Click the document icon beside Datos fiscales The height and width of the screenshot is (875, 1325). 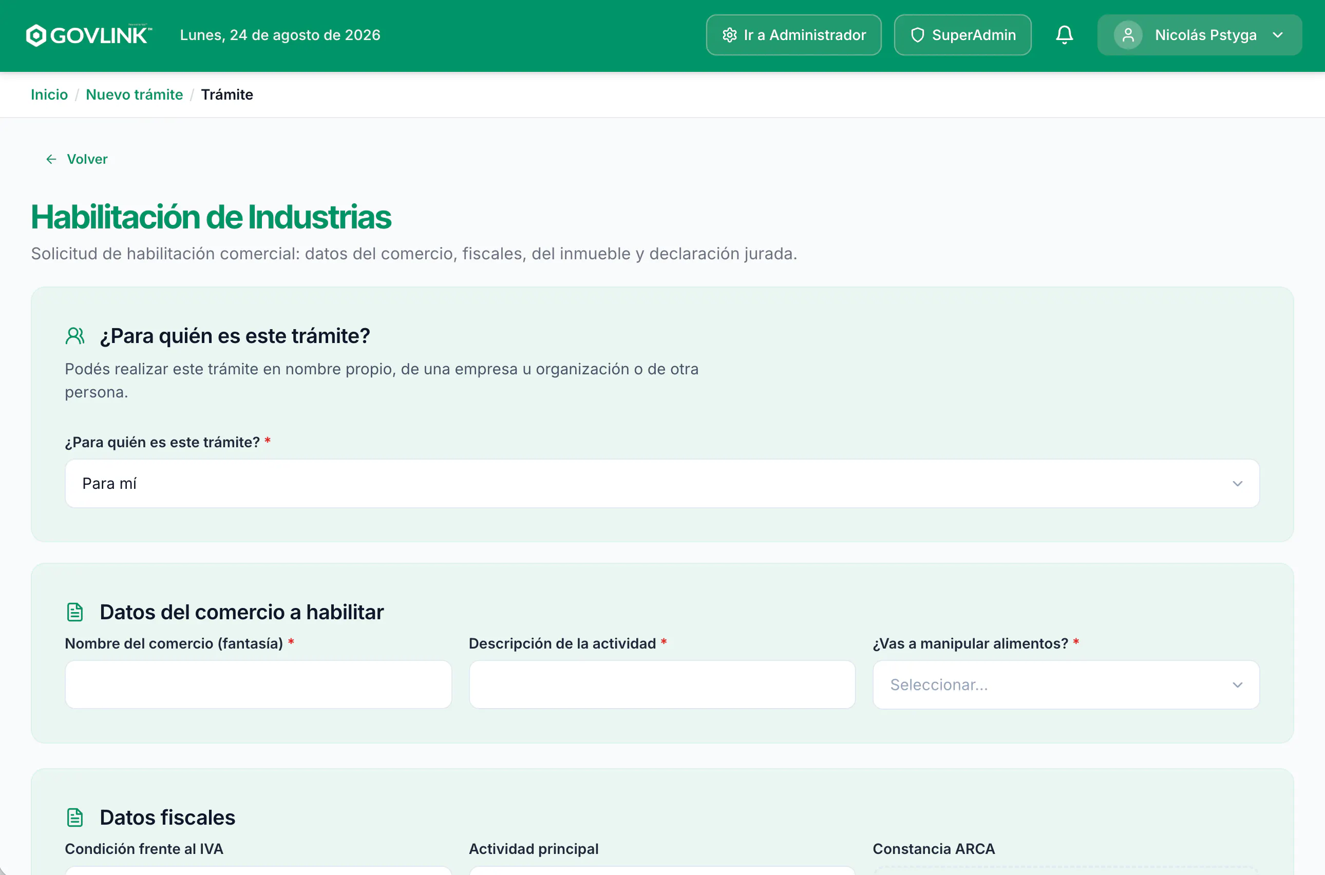[x=75, y=817]
